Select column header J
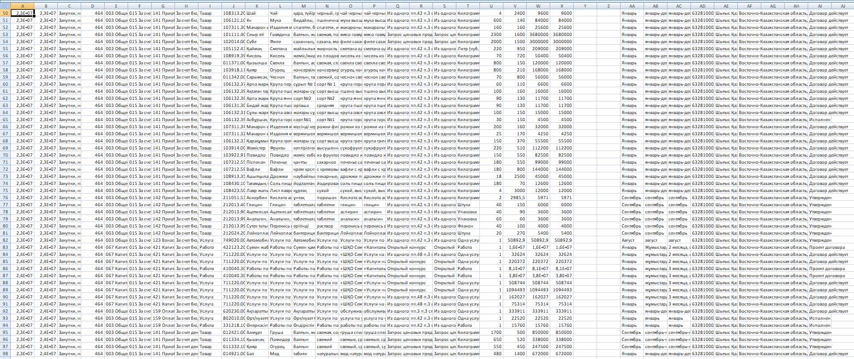Viewport: 854px width, 359px height. [233, 5]
